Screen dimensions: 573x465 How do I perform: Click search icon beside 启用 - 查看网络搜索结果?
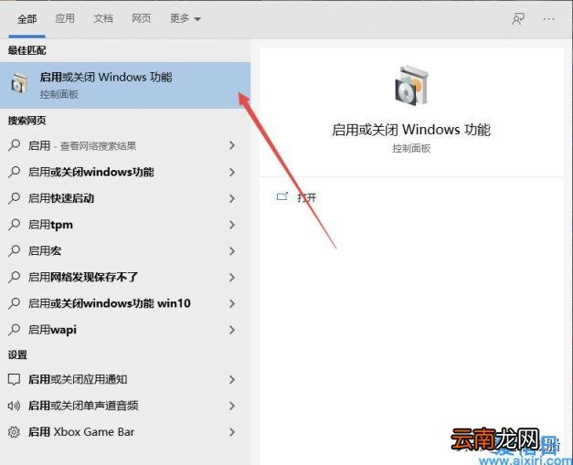[14, 145]
